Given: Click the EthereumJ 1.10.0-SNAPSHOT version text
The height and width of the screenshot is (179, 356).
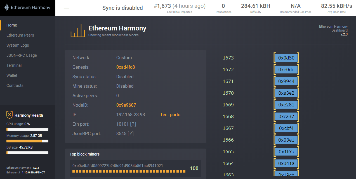Looking at the screenshot, I should pyautogui.click(x=26, y=173).
